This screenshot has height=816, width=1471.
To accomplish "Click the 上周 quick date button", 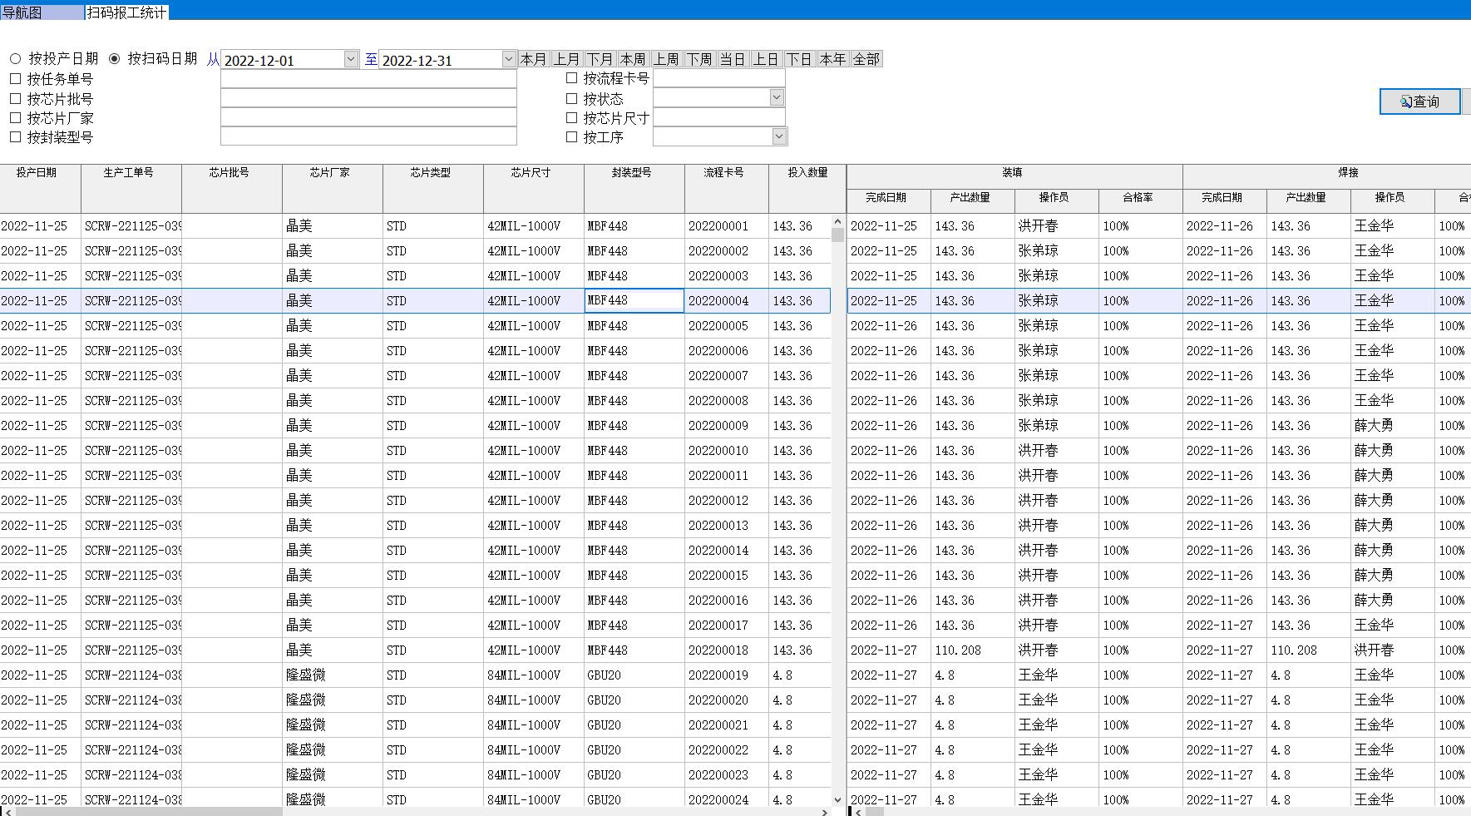I will click(666, 59).
